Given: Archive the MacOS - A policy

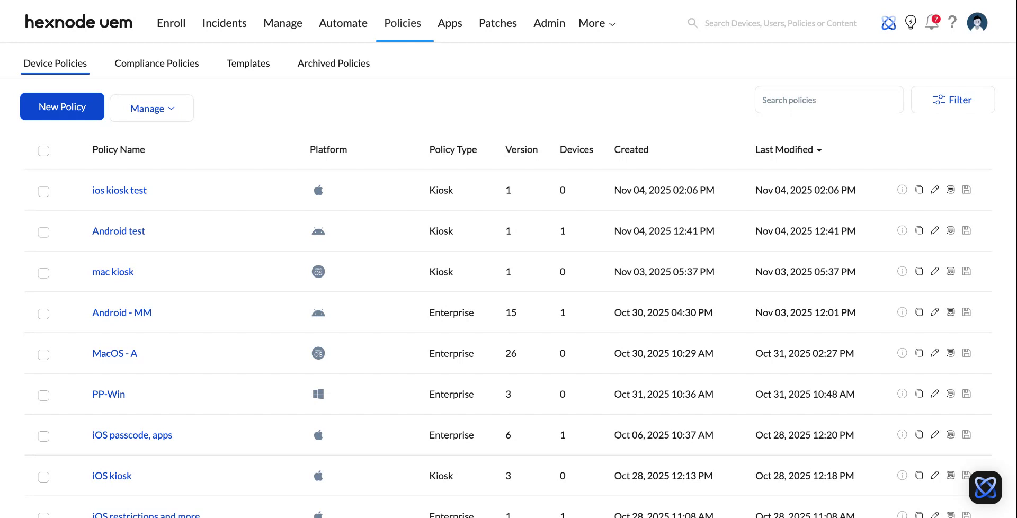Looking at the screenshot, I should 951,353.
